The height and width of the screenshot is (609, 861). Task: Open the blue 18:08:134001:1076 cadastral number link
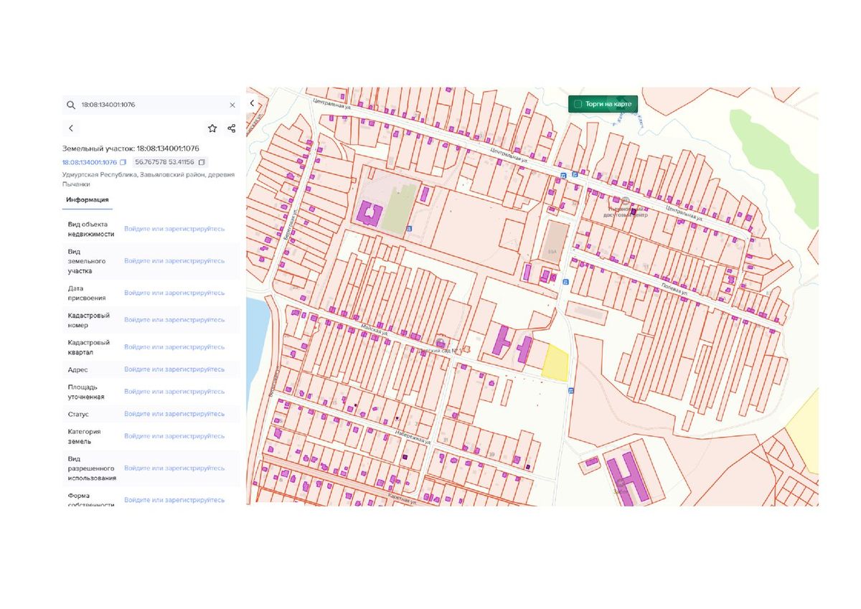(x=90, y=162)
